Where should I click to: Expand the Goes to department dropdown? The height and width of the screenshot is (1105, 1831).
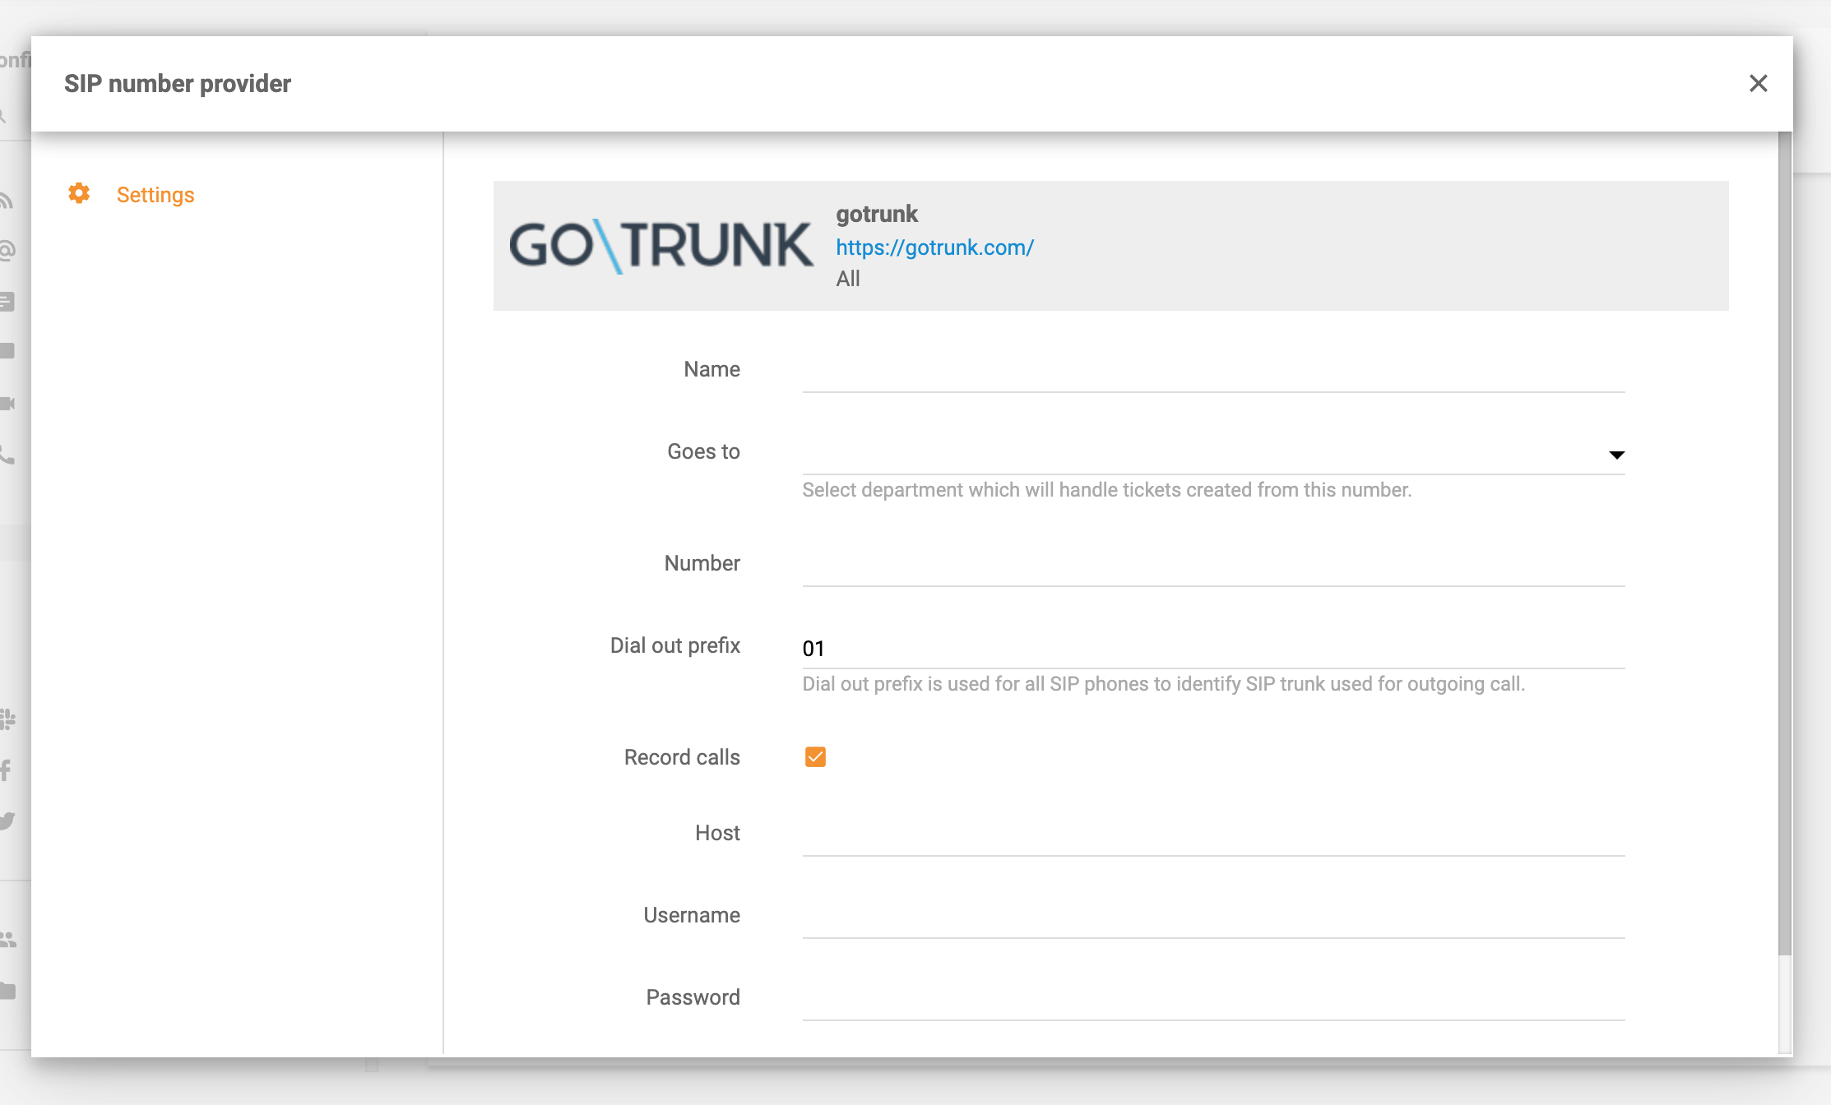pos(1213,455)
